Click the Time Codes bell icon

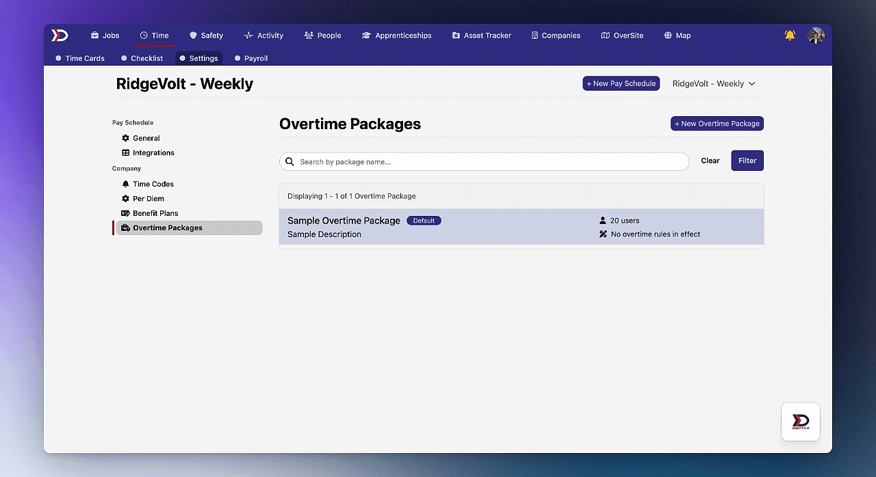tap(125, 184)
